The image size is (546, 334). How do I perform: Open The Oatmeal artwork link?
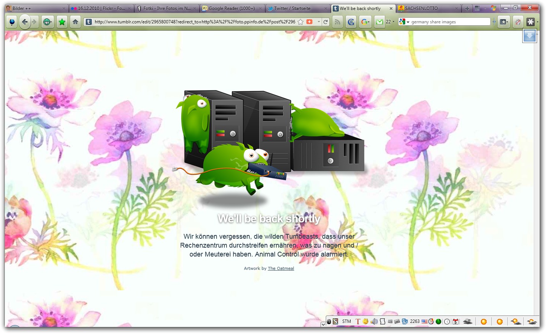pos(281,268)
